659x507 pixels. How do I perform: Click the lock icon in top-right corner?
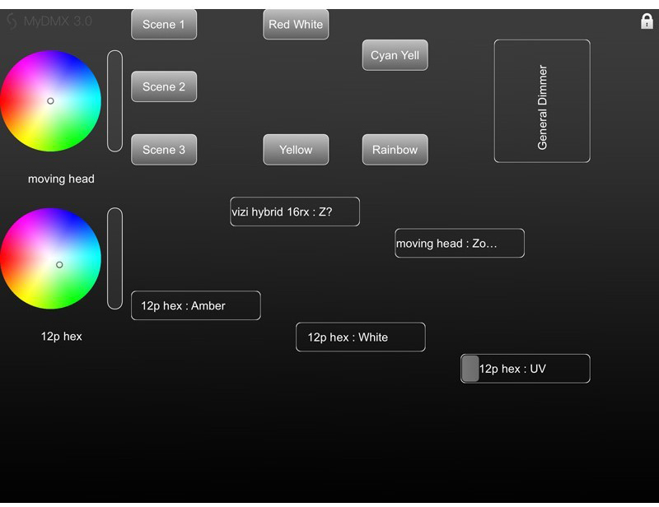click(647, 21)
